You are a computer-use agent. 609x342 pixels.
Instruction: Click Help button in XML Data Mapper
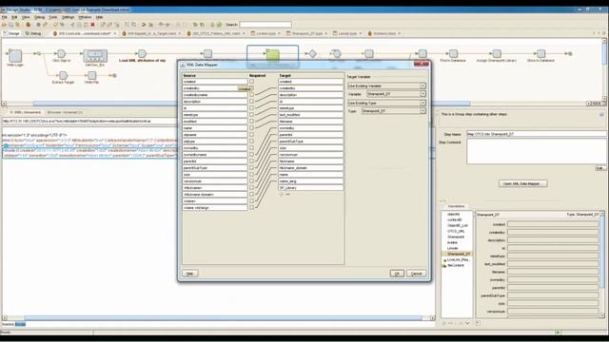(x=190, y=274)
